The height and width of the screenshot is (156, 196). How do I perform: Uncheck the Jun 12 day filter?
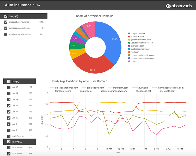coord(9,106)
